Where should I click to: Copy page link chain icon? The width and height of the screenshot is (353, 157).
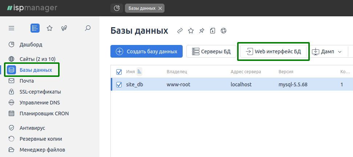point(180,31)
